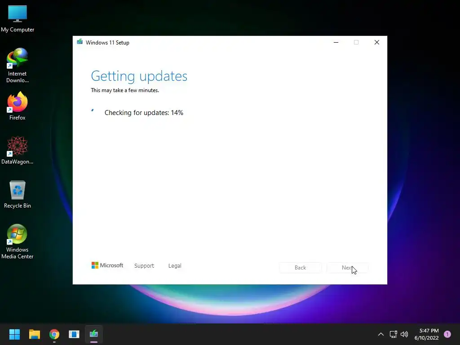Open File Explorer from taskbar
This screenshot has width=460, height=345.
(x=34, y=334)
